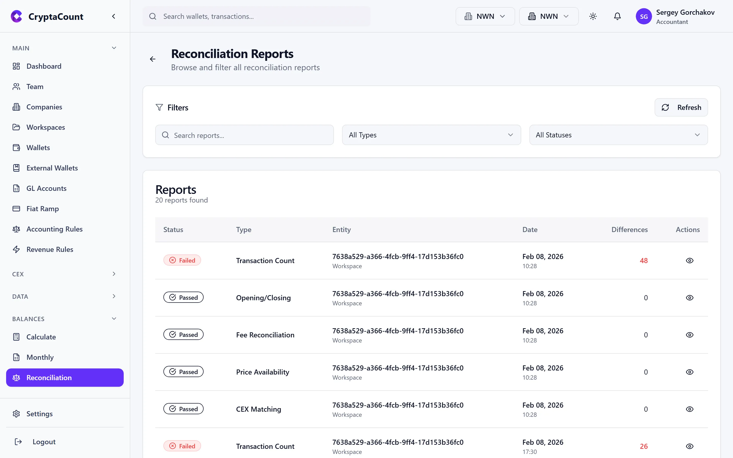
Task: Open the notifications bell
Action: [617, 16]
